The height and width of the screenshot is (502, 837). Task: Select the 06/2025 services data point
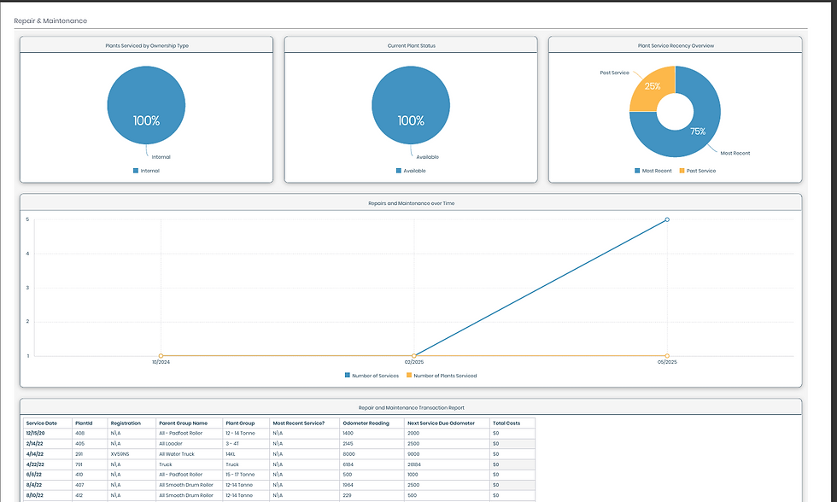click(667, 219)
